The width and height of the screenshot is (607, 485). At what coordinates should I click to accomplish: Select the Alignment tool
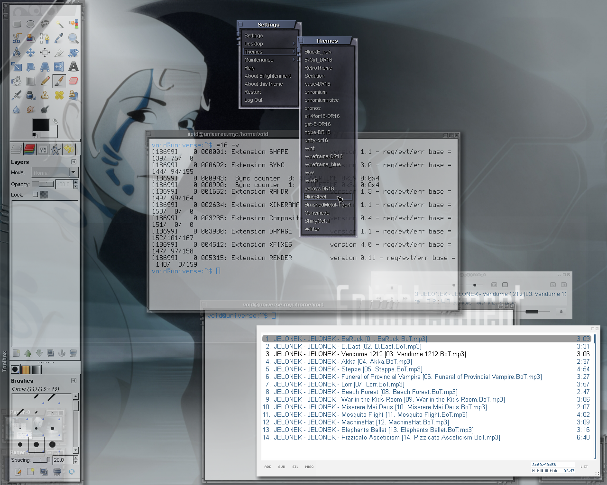point(45,52)
